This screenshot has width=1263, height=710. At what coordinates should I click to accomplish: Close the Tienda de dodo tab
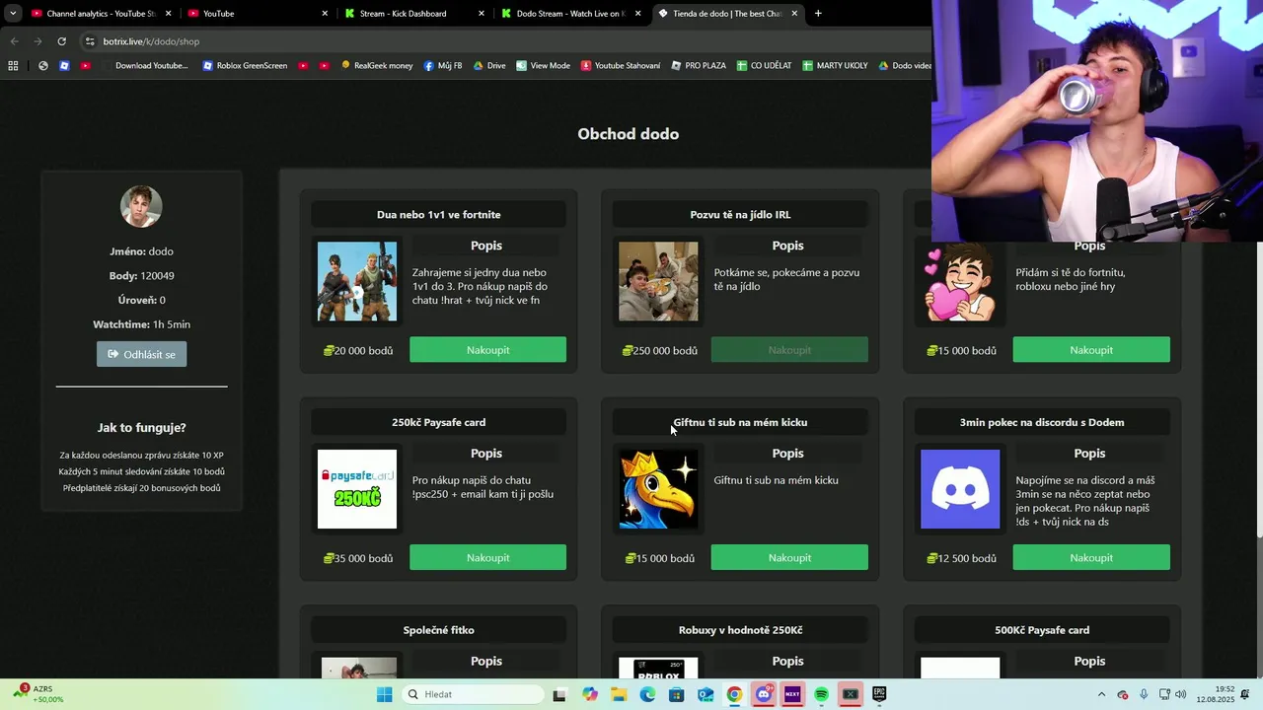point(794,14)
